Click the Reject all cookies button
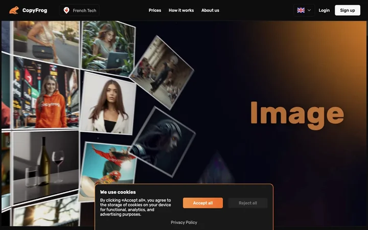The image size is (368, 230). (x=248, y=203)
